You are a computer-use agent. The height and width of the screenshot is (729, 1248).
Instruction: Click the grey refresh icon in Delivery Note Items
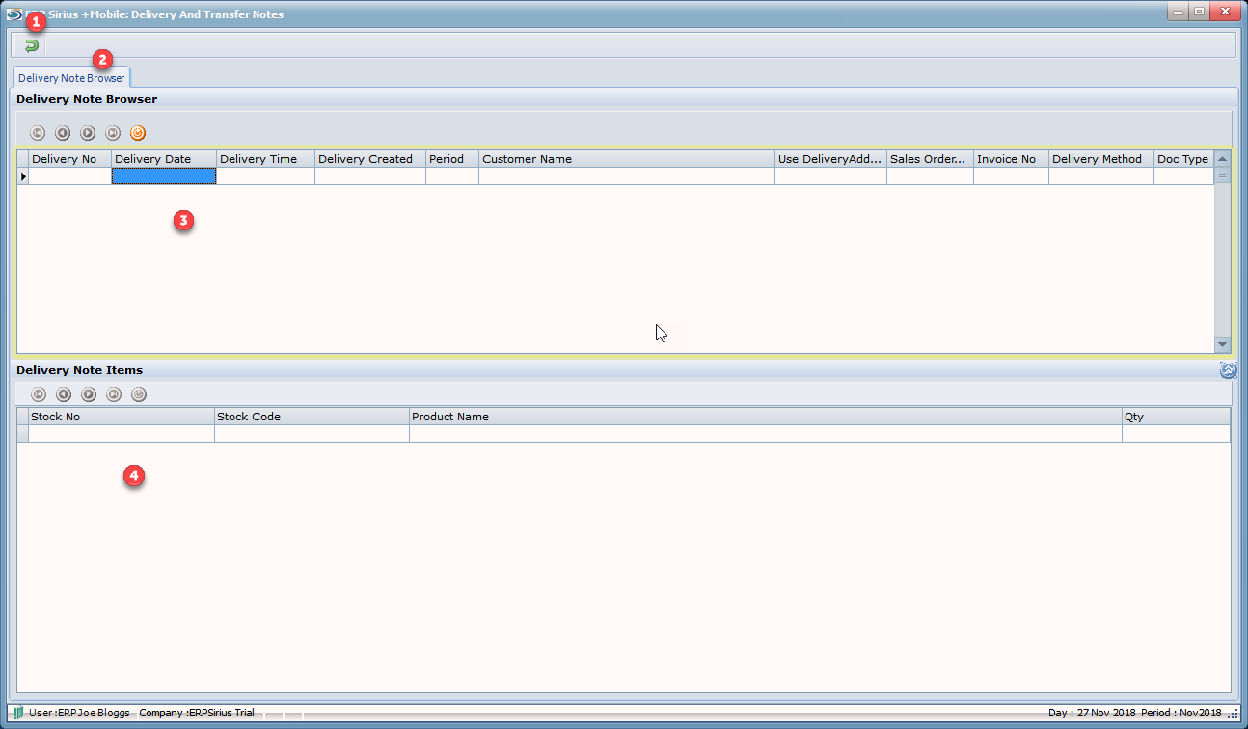point(139,394)
